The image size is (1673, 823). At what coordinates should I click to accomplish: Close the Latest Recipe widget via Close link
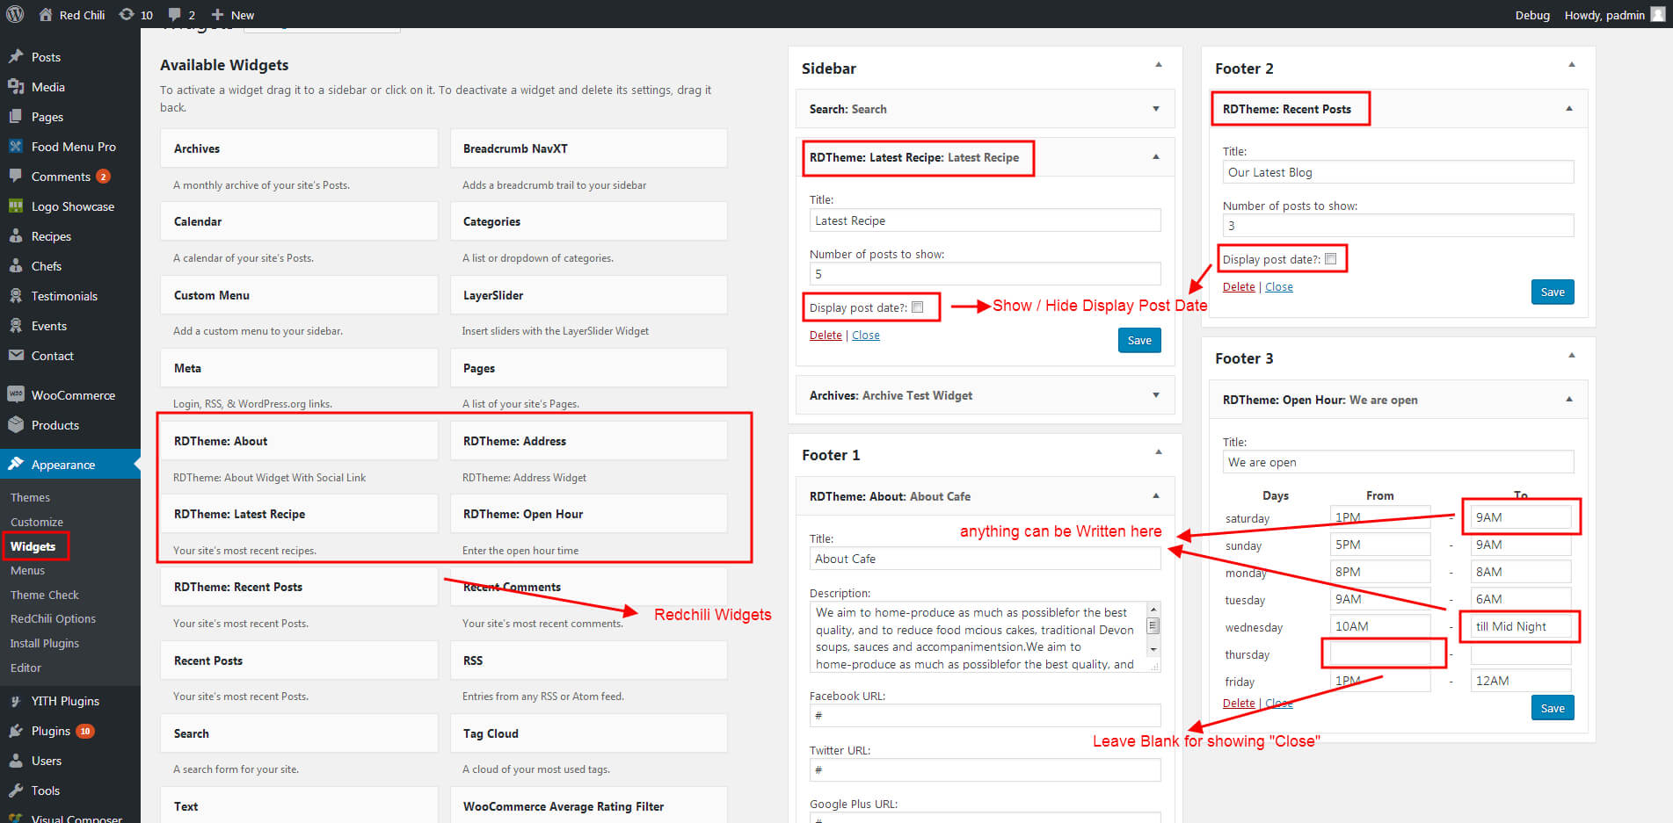[x=866, y=335]
